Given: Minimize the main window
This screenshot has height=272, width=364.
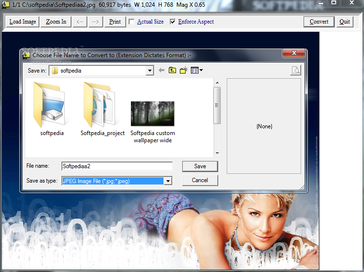Looking at the screenshot, I should point(321,3).
